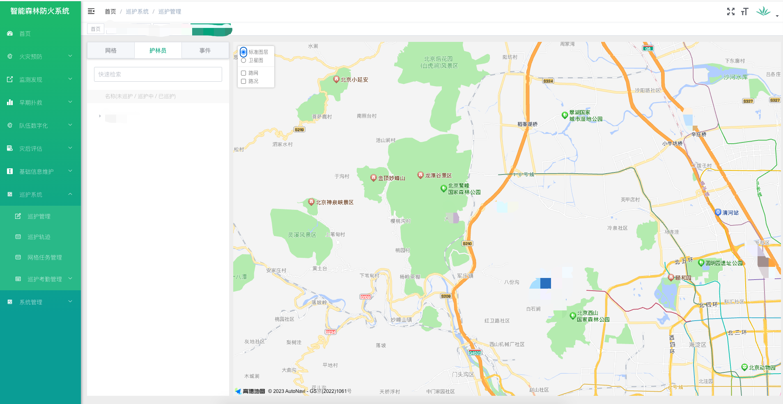Go to 首页 in breadcrumb
The image size is (783, 404).
pyautogui.click(x=110, y=11)
